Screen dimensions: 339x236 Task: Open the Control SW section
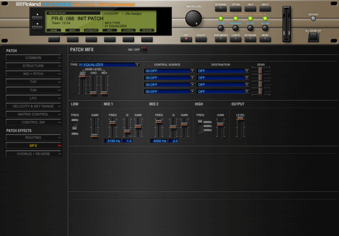tap(33, 122)
